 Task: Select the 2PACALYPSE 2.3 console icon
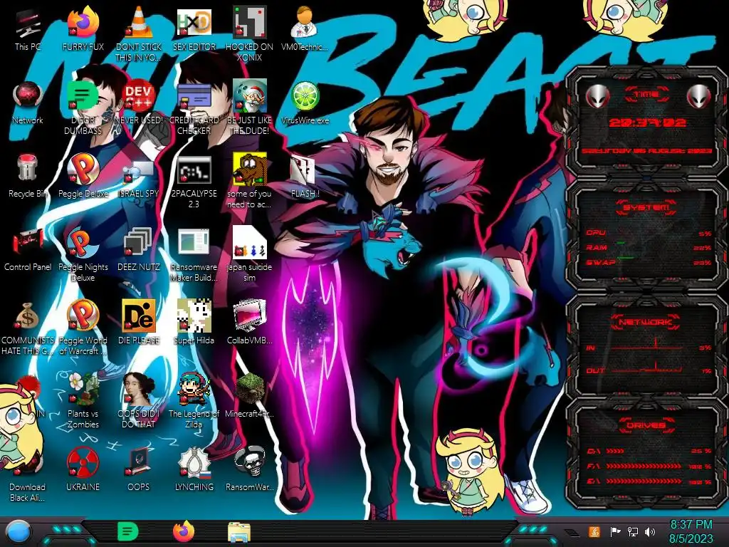point(194,170)
